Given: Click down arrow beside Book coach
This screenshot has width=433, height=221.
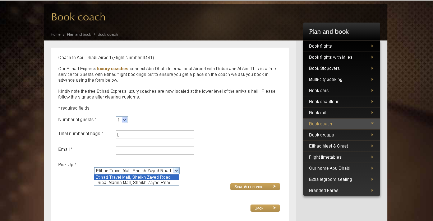Looking at the screenshot, I should coord(372,124).
